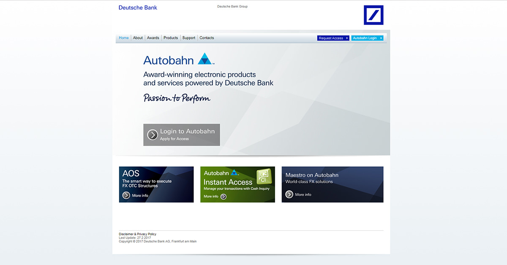Click the arrow circle icon in Login to Autobahn
The image size is (507, 265).
click(152, 135)
